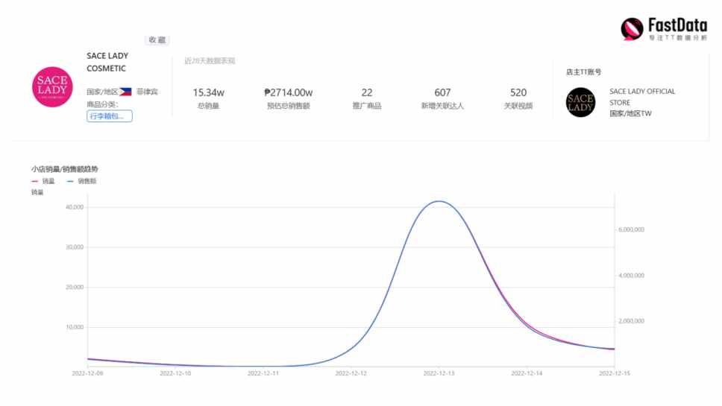Screen dimensions: 722x406
Task: Click the 国家/地区TW owner region text
Action: tap(630, 113)
